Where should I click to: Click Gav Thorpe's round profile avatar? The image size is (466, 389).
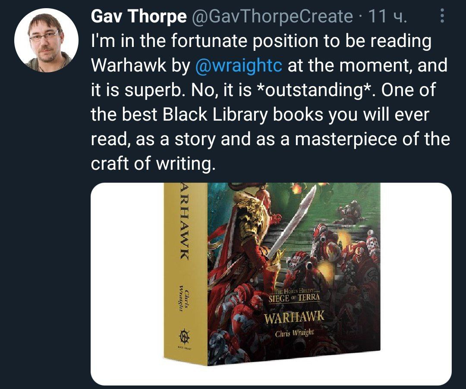point(46,40)
